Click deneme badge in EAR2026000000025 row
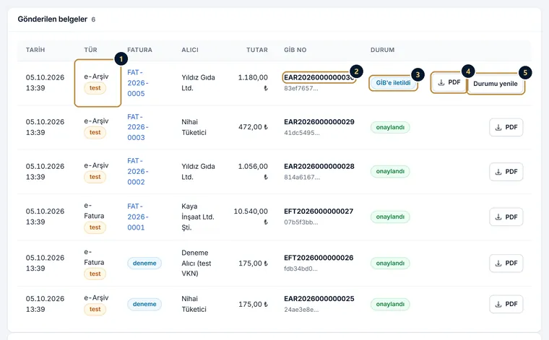 [x=144, y=305]
